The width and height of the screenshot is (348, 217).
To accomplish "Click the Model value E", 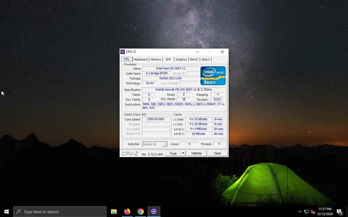I will [184, 94].
